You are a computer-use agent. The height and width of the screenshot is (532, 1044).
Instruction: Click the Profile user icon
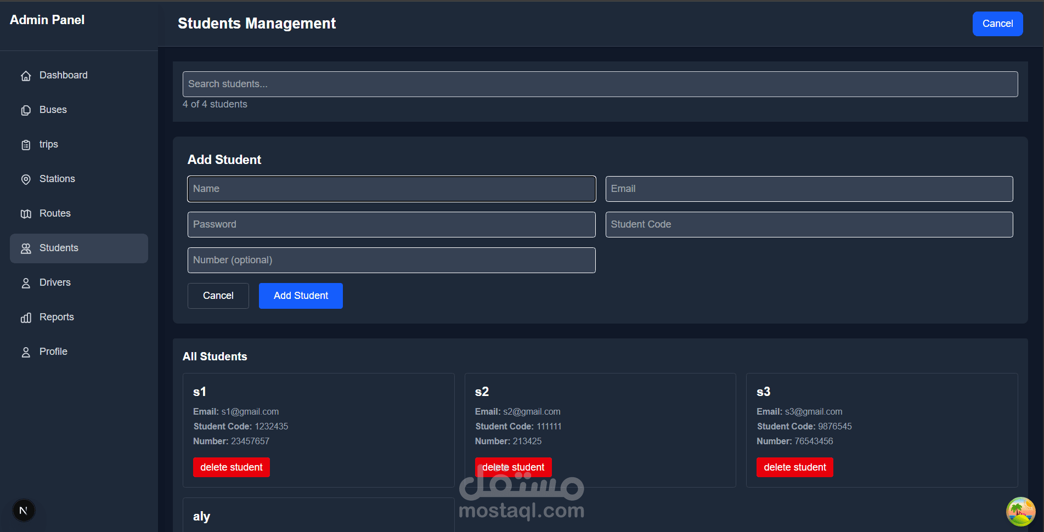coord(26,352)
